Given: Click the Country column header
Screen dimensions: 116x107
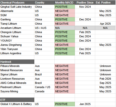Looking at the screenshot, I should (x=44, y=2).
